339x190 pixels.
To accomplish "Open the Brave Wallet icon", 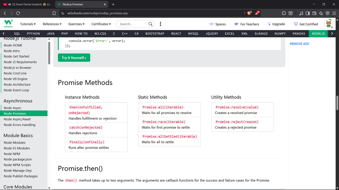I will [314, 13].
